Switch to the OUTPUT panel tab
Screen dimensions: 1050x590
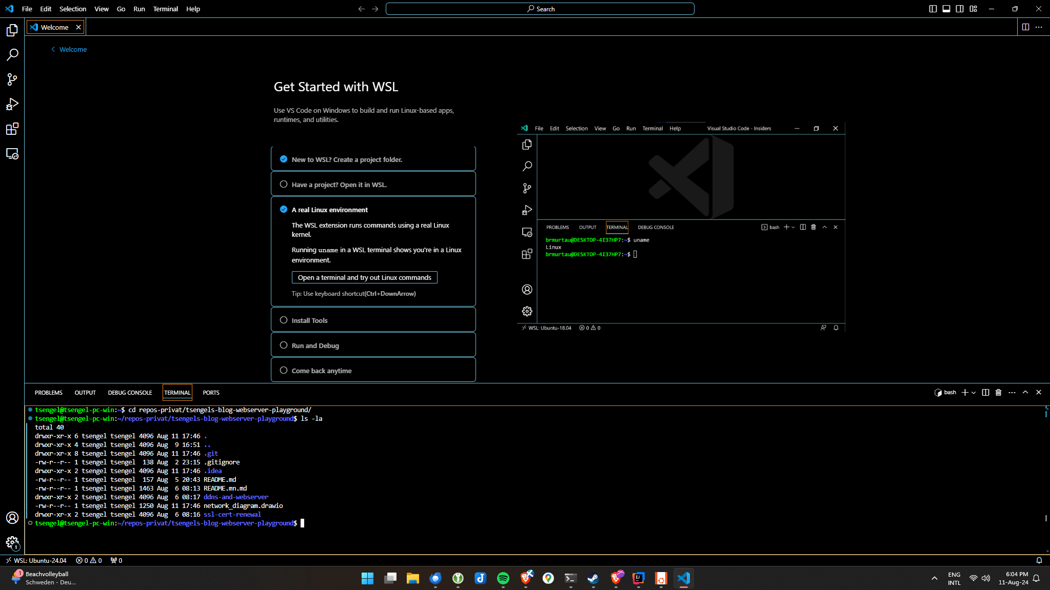85,393
